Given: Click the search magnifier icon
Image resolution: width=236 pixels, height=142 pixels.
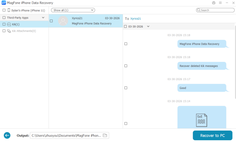Looking at the screenshot, I should click(x=199, y=10).
